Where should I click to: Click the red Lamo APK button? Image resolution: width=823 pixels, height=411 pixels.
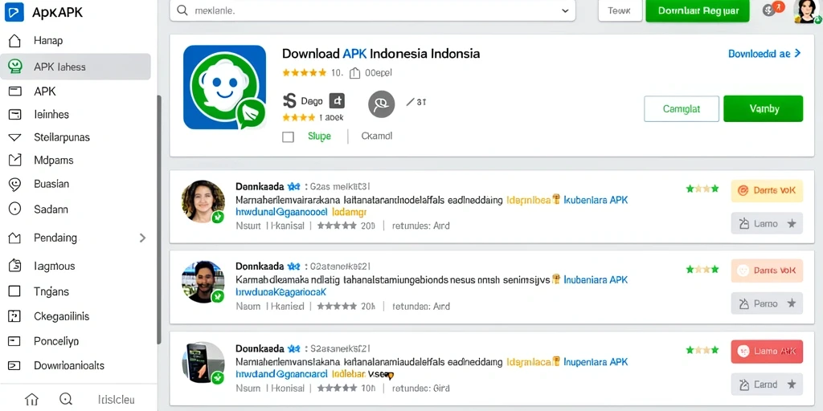pos(767,352)
